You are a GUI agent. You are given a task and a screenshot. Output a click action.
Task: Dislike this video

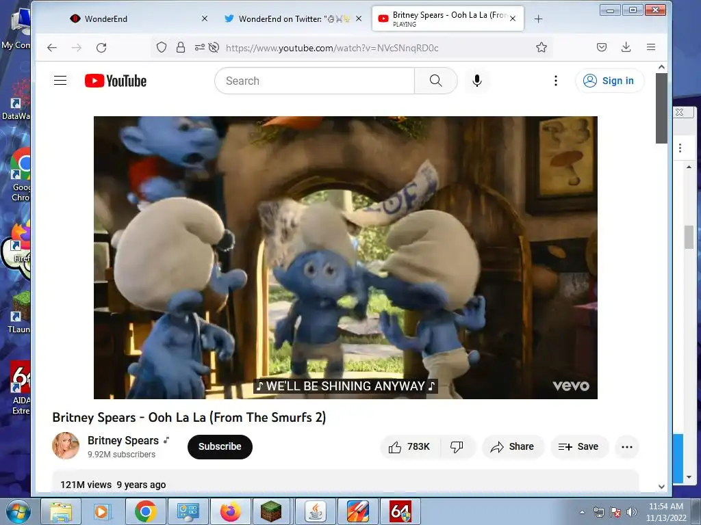[457, 447]
